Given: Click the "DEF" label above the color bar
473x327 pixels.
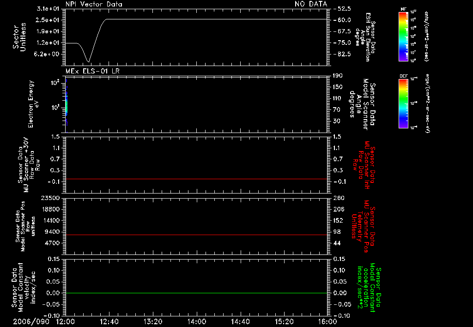Looking at the screenshot, I should click(404, 76).
